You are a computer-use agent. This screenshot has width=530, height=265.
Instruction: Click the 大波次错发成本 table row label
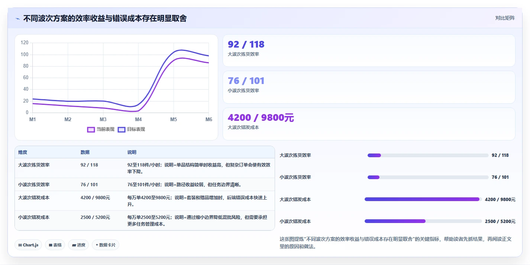34,197
